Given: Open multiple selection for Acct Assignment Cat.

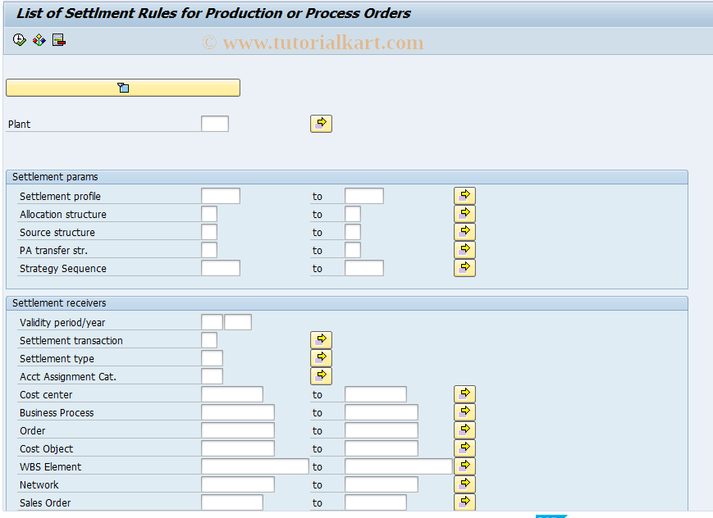Looking at the screenshot, I should pyautogui.click(x=321, y=375).
